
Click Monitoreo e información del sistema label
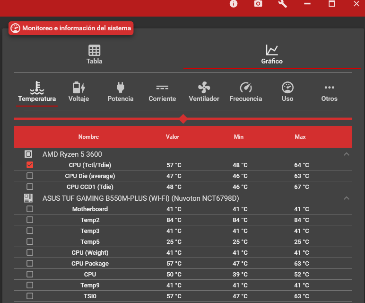(77, 28)
